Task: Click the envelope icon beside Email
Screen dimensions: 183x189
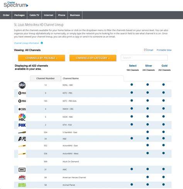Action: click(146, 50)
